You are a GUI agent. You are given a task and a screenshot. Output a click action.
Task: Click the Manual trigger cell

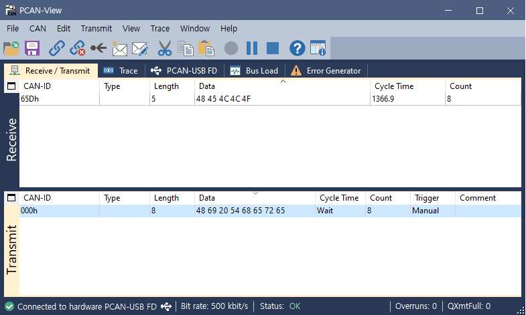point(433,211)
